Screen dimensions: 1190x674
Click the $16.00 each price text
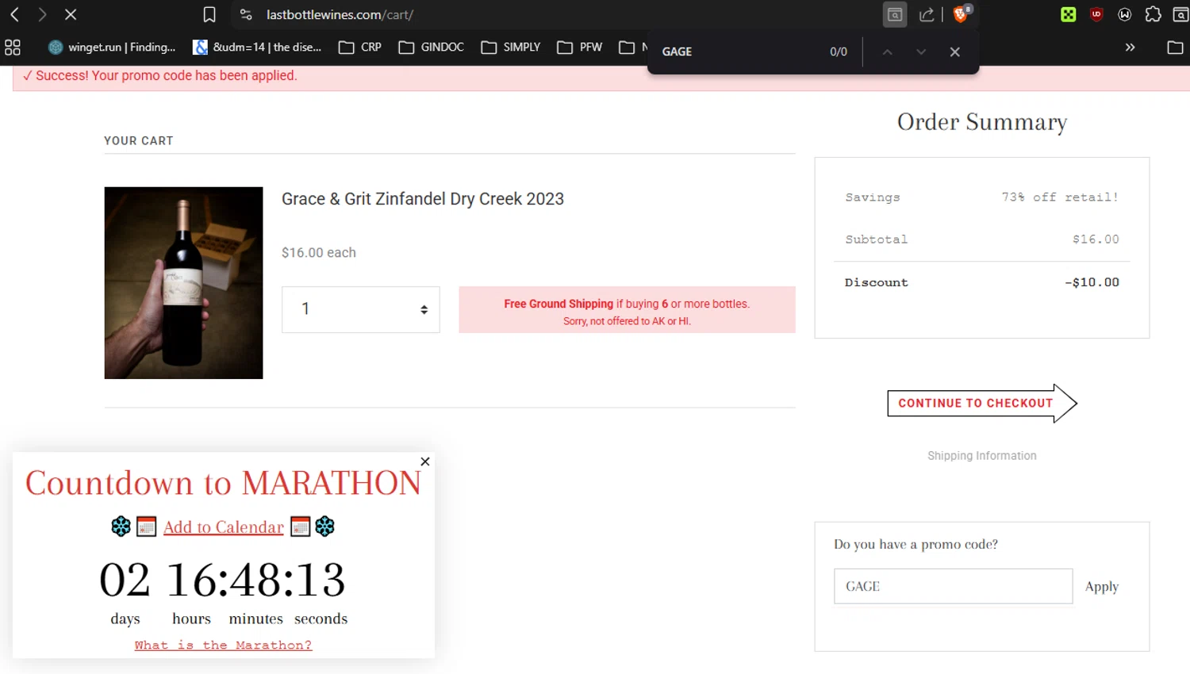[x=319, y=253]
